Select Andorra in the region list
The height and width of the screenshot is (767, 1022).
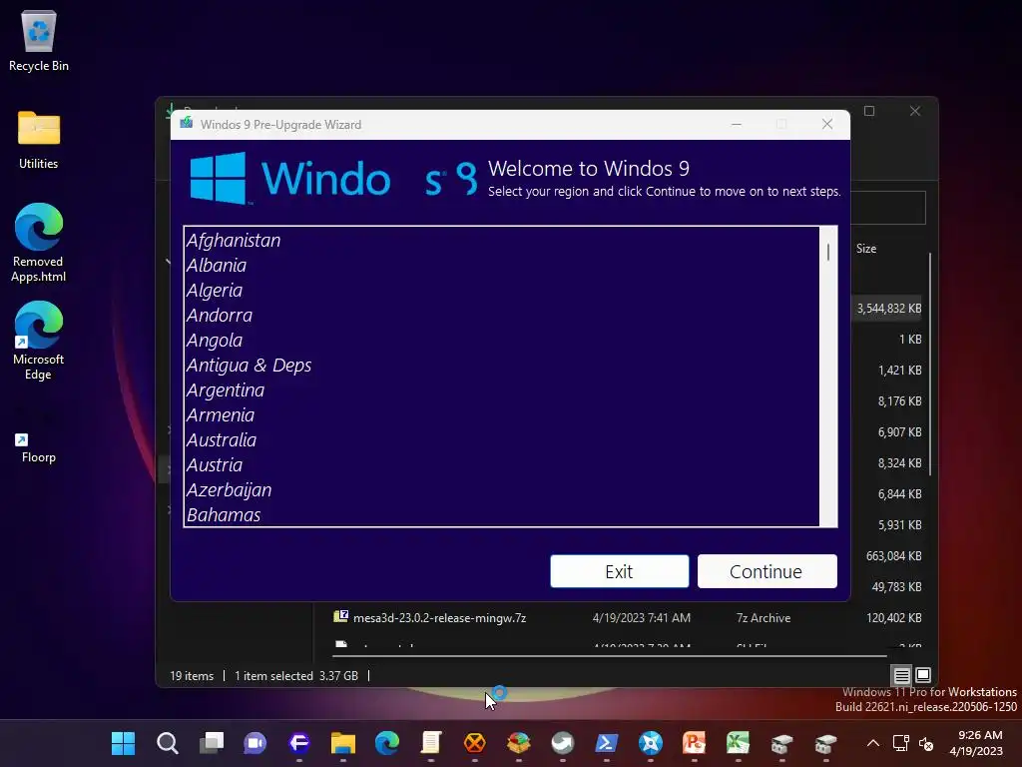501,315
